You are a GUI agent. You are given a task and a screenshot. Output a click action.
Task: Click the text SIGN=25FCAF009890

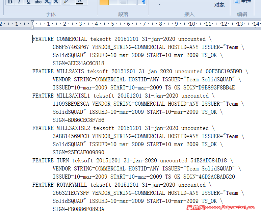pos(78,153)
